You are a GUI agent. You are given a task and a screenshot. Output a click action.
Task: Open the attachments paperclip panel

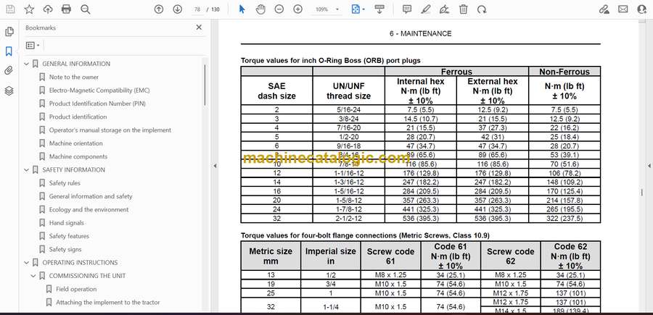[9, 71]
